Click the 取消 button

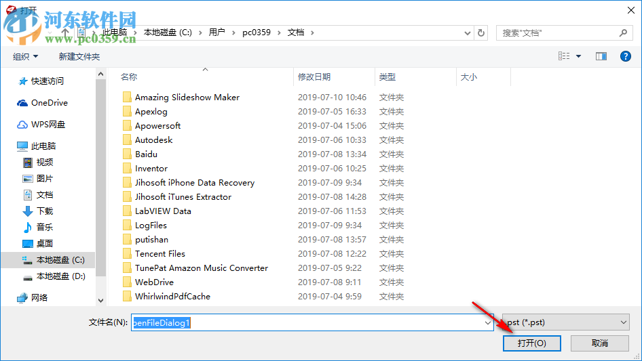pos(600,343)
